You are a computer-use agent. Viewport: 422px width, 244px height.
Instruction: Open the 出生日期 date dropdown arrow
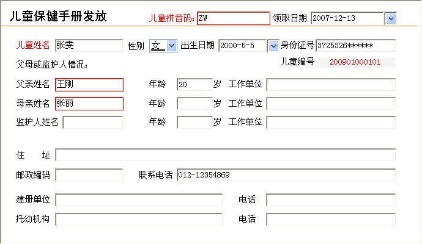click(273, 46)
